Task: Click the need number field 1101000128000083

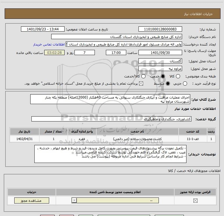Action: (x=160, y=29)
